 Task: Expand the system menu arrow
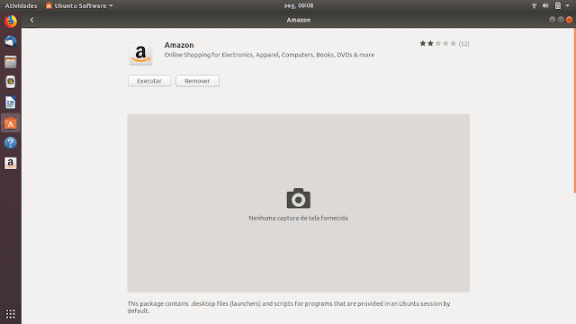[568, 5]
